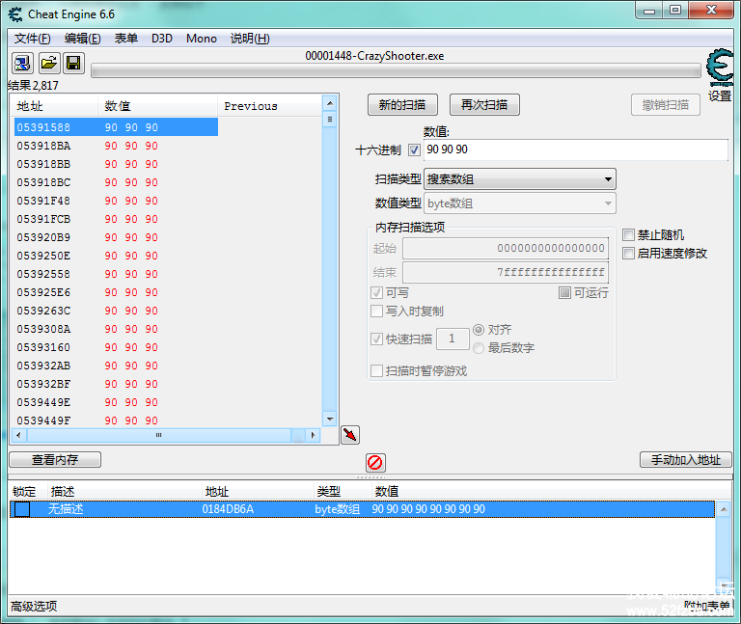
Task: Select result address 0539250E
Action: 43,256
